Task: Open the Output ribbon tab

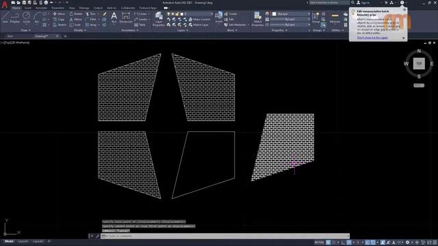Action: 98,8
